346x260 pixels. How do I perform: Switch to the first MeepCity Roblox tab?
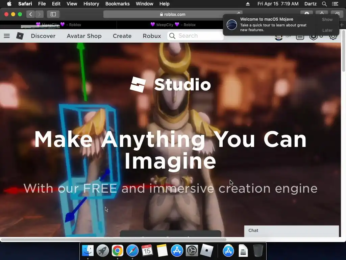(x=58, y=25)
